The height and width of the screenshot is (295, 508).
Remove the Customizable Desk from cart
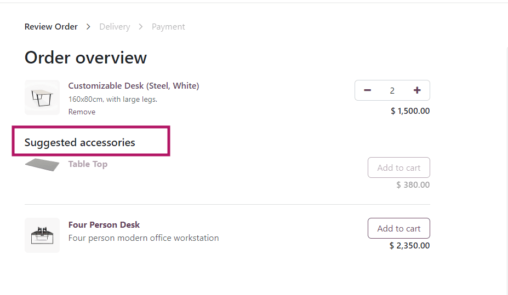(x=82, y=112)
